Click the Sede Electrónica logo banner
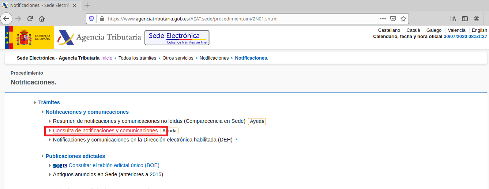Screen dimensions: 489x189 pos(177,38)
